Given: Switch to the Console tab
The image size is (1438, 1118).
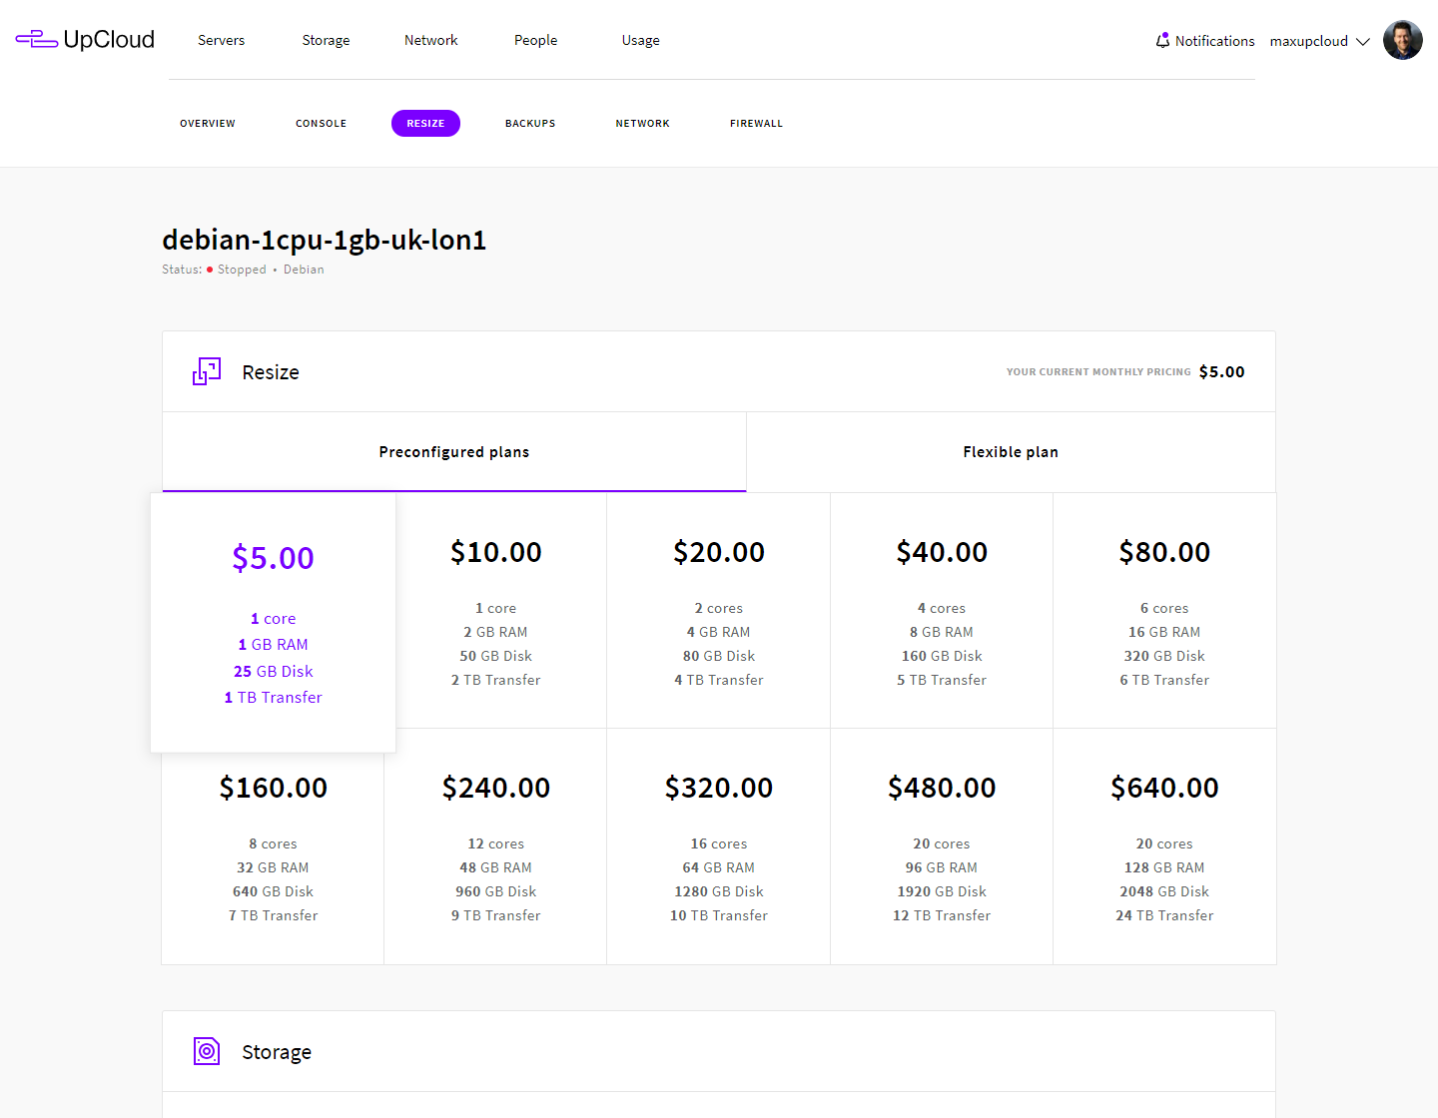Looking at the screenshot, I should pyautogui.click(x=321, y=124).
